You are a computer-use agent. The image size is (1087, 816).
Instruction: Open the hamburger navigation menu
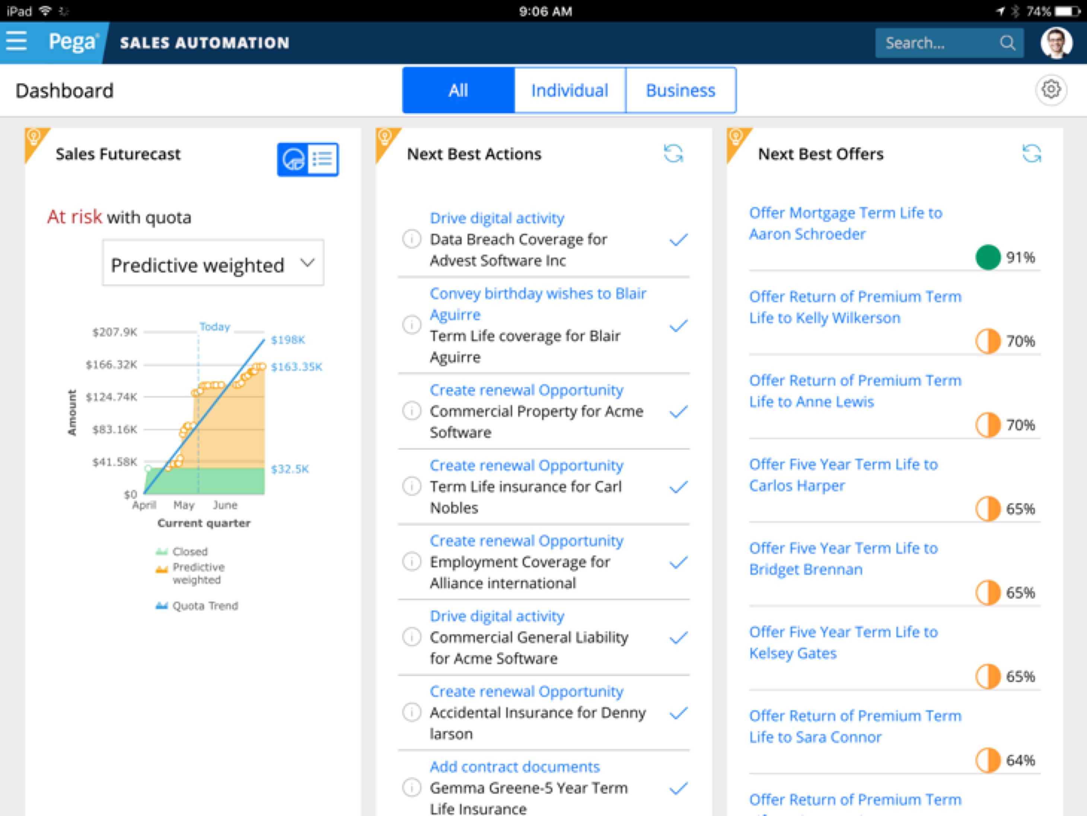pos(16,41)
